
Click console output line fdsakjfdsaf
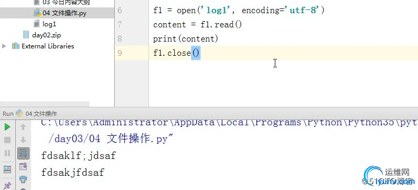point(73,173)
